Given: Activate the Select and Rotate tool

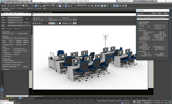Looking at the screenshot, I should click(39, 6).
